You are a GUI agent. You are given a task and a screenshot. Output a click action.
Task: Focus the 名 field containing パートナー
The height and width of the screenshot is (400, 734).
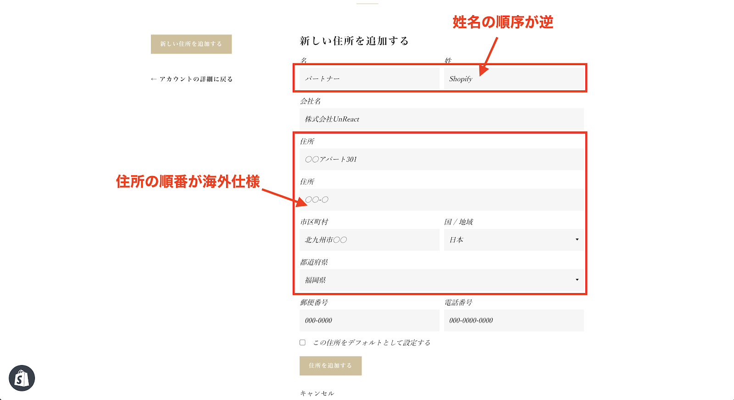coord(369,79)
